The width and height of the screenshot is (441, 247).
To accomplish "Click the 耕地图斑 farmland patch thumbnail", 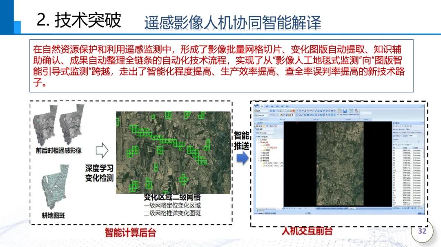I will point(55,186).
